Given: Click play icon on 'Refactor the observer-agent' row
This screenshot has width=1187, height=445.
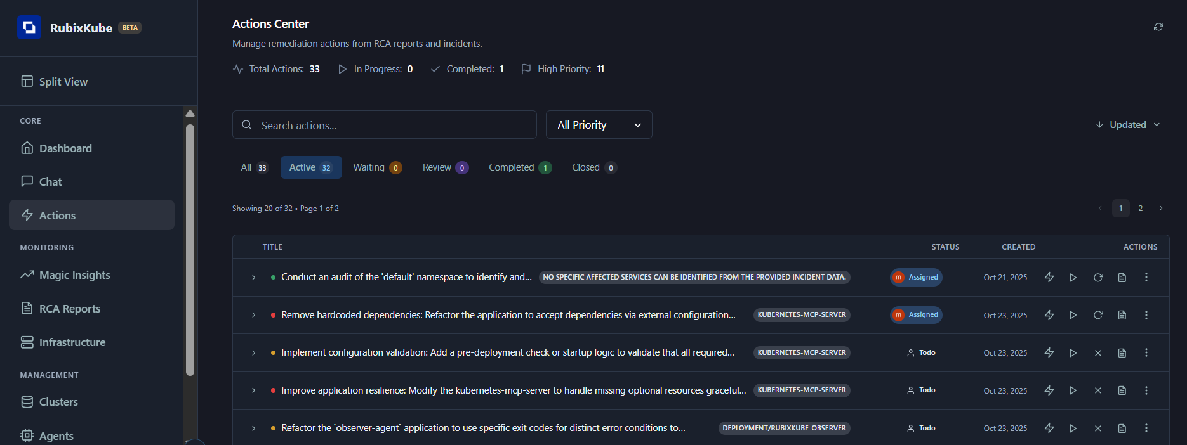Looking at the screenshot, I should pyautogui.click(x=1073, y=428).
